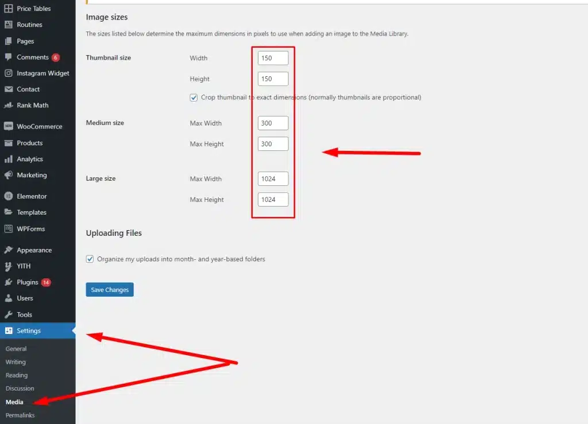Select the Settings menu item
Image resolution: width=588 pixels, height=424 pixels.
click(x=37, y=330)
